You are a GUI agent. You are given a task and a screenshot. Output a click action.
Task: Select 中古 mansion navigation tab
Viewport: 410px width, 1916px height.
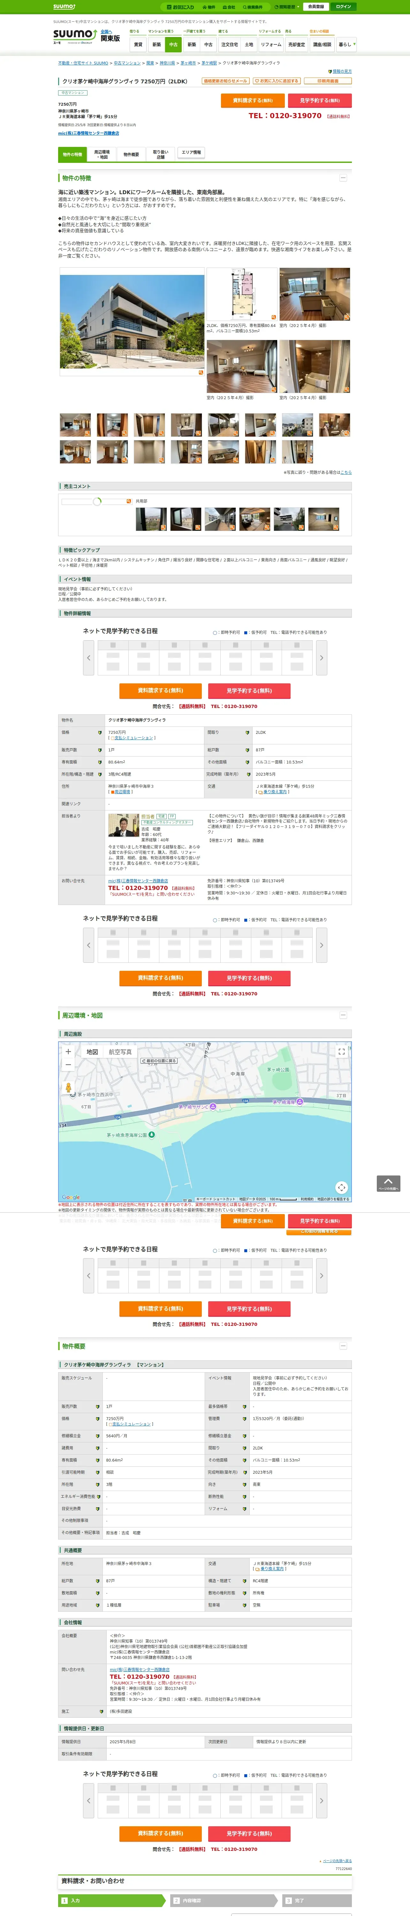click(173, 45)
